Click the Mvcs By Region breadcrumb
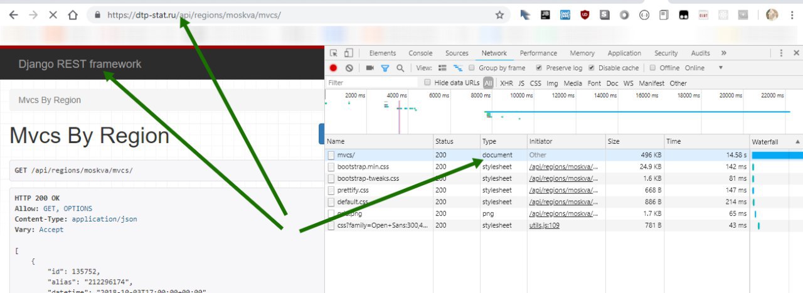Screen dimensions: 803x293 [x=50, y=100]
